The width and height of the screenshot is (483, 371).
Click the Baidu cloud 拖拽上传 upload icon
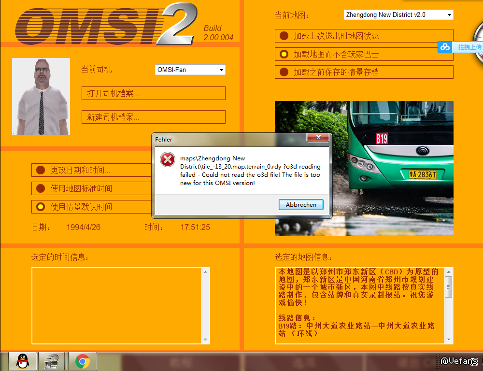coord(445,47)
